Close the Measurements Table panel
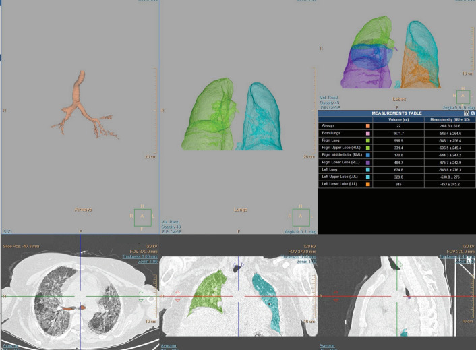Image resolution: width=476 pixels, height=350 pixels. point(472,113)
